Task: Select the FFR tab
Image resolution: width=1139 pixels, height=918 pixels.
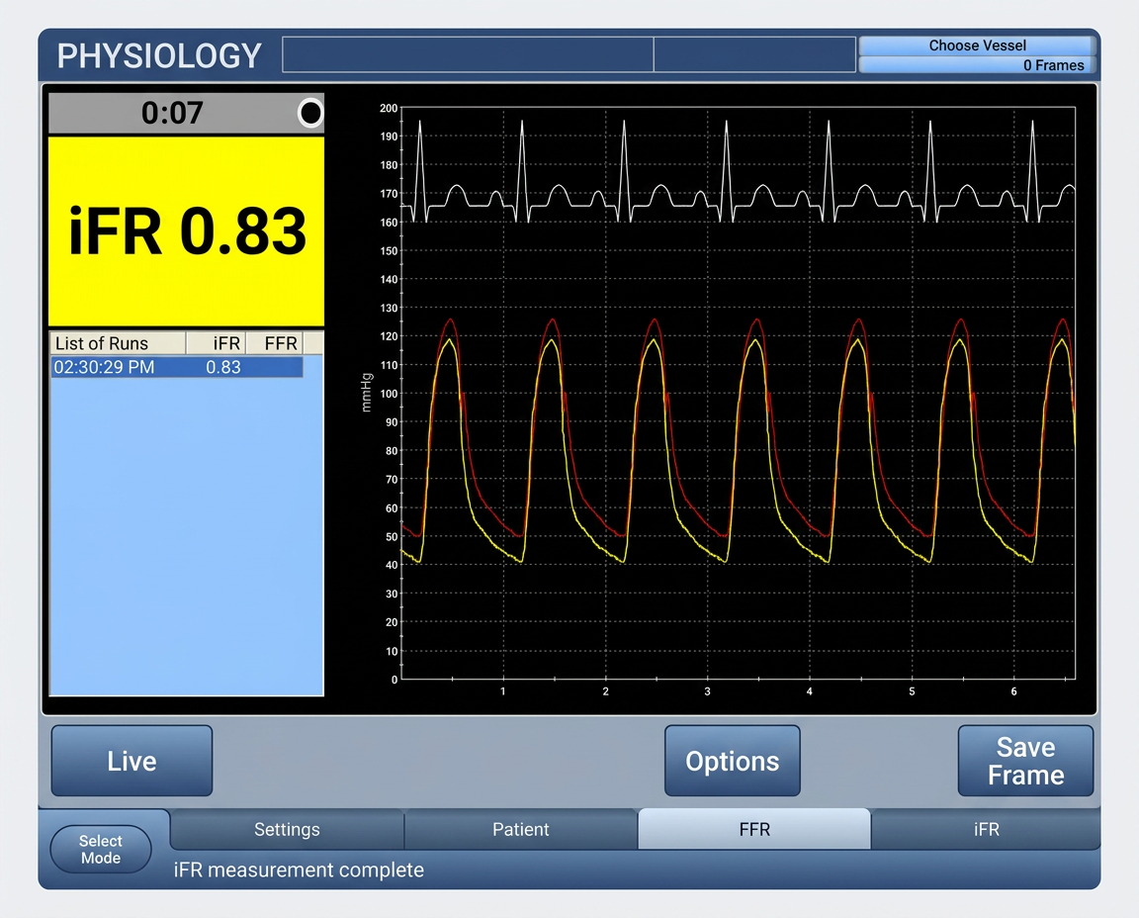Action: click(x=754, y=829)
